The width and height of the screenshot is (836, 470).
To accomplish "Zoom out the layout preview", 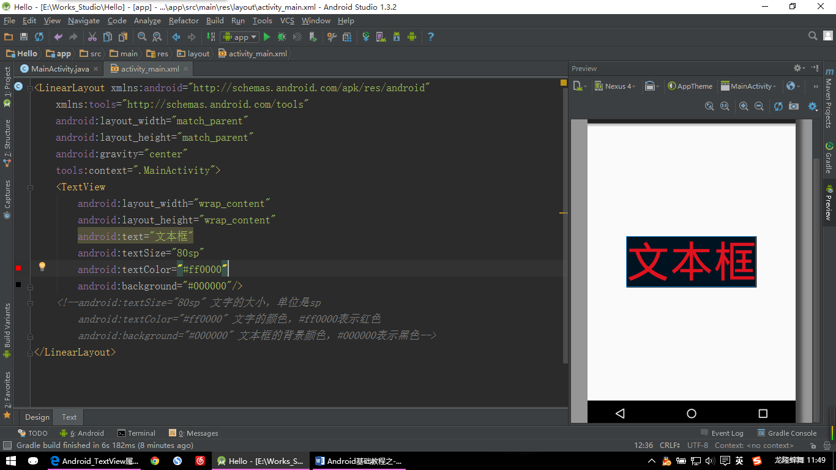I will coord(759,106).
